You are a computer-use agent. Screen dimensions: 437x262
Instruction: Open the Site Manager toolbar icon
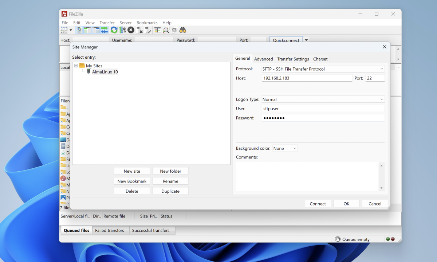point(64,30)
